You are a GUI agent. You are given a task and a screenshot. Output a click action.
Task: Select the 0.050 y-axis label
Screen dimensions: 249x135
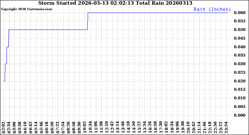click(x=240, y=30)
